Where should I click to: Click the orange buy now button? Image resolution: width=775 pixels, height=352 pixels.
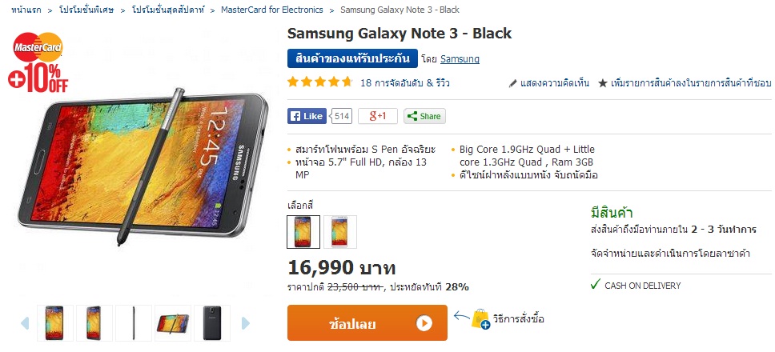pyautogui.click(x=367, y=323)
